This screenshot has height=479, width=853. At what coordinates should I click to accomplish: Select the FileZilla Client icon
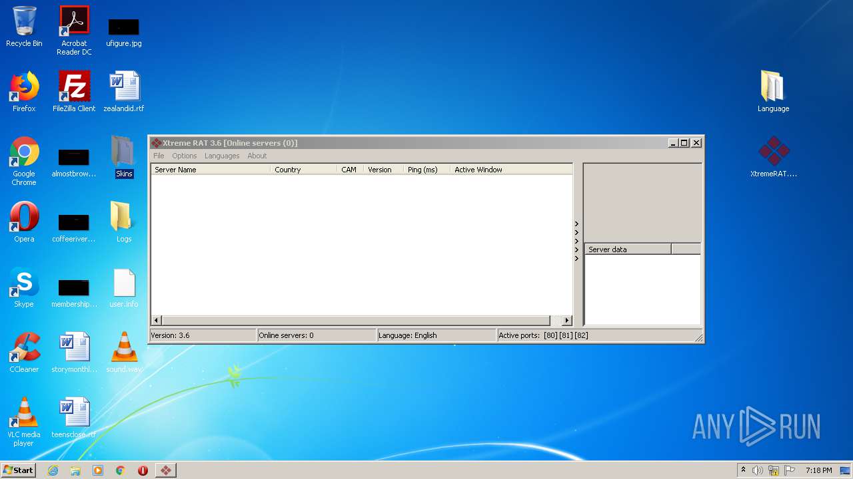(74, 92)
